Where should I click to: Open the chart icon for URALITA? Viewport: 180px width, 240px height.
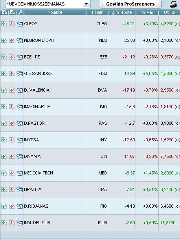(20, 189)
